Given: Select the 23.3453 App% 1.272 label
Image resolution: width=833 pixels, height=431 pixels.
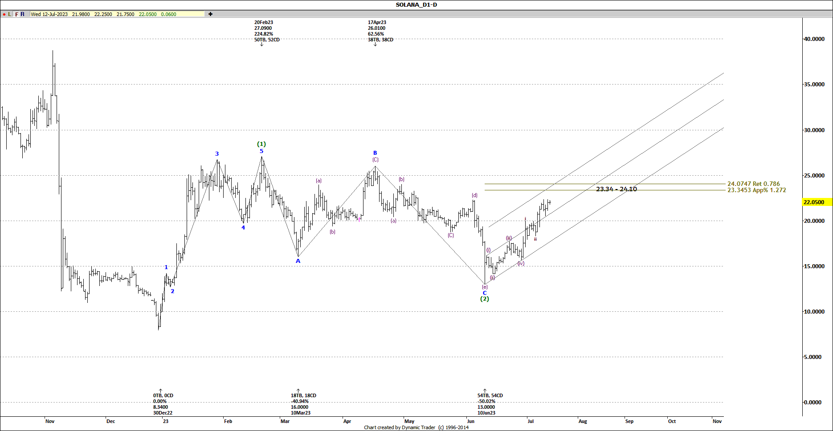Looking at the screenshot, I should pyautogui.click(x=757, y=190).
